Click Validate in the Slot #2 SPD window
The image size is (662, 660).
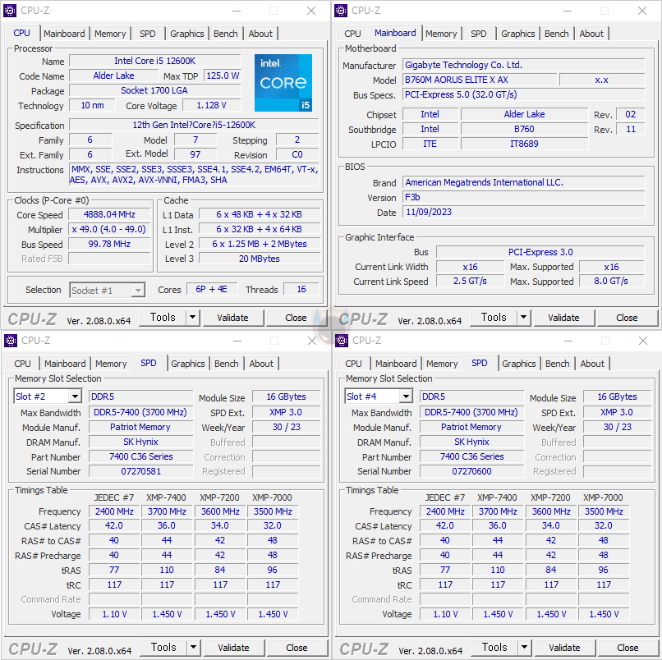(x=234, y=648)
